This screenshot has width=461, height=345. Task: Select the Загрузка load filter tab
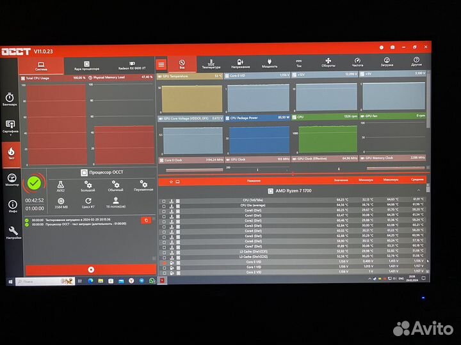click(387, 61)
